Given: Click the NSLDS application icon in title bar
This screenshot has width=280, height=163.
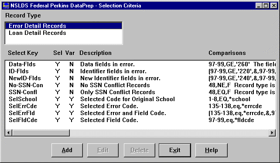Looking at the screenshot, I should pyautogui.click(x=6, y=6).
